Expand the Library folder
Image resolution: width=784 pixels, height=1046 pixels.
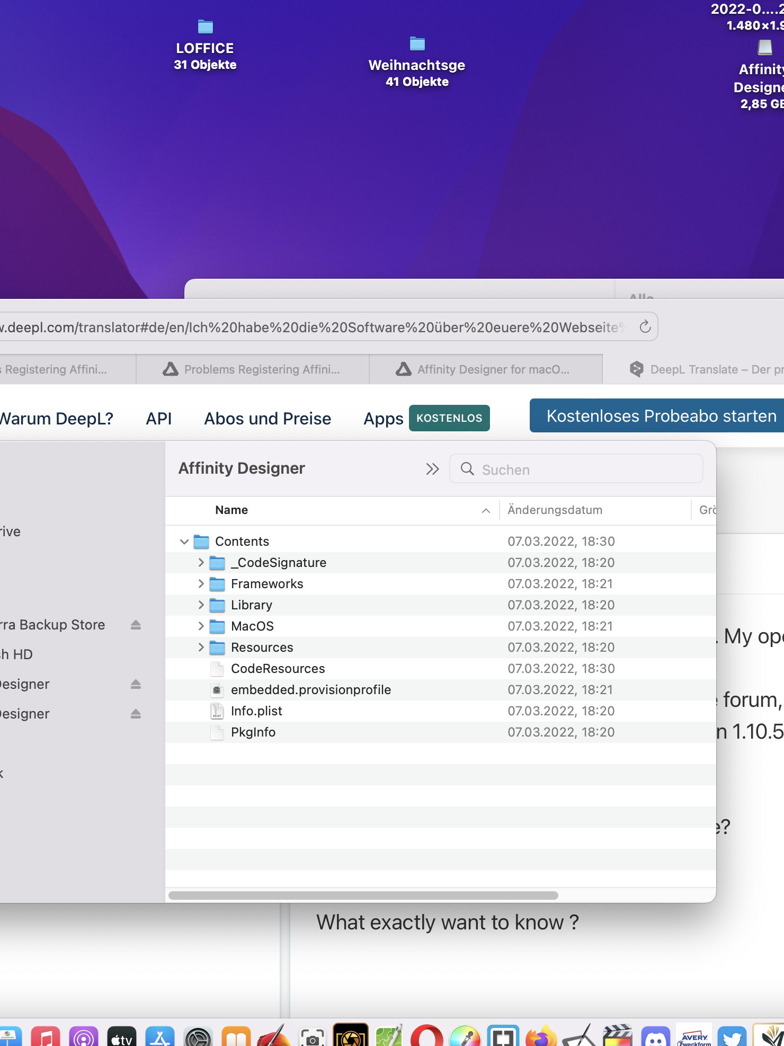(201, 605)
